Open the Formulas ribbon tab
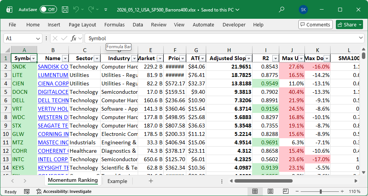The image size is (368, 196). click(x=114, y=24)
